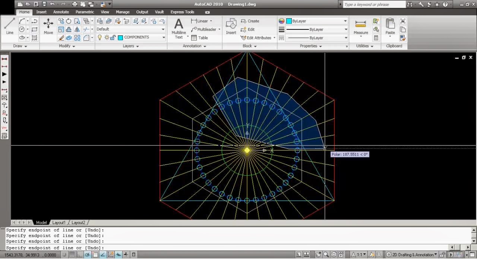Click Edit Attributes in the Block panel
The width and height of the screenshot is (477, 259).
tap(257, 38)
